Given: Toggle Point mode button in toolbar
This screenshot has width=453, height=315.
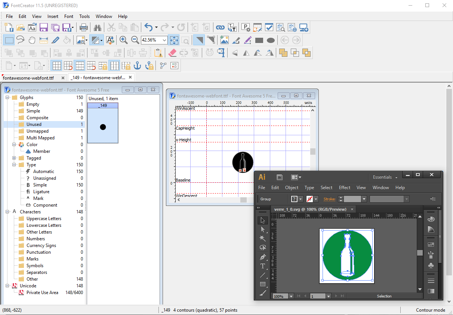Looking at the screenshot, I should click(211, 40).
